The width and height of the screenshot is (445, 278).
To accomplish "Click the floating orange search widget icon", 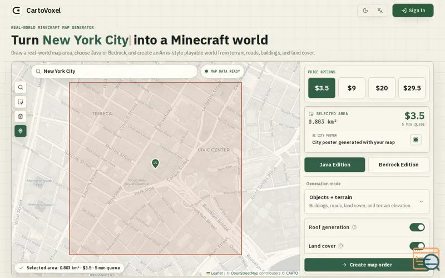I will (x=427, y=259).
